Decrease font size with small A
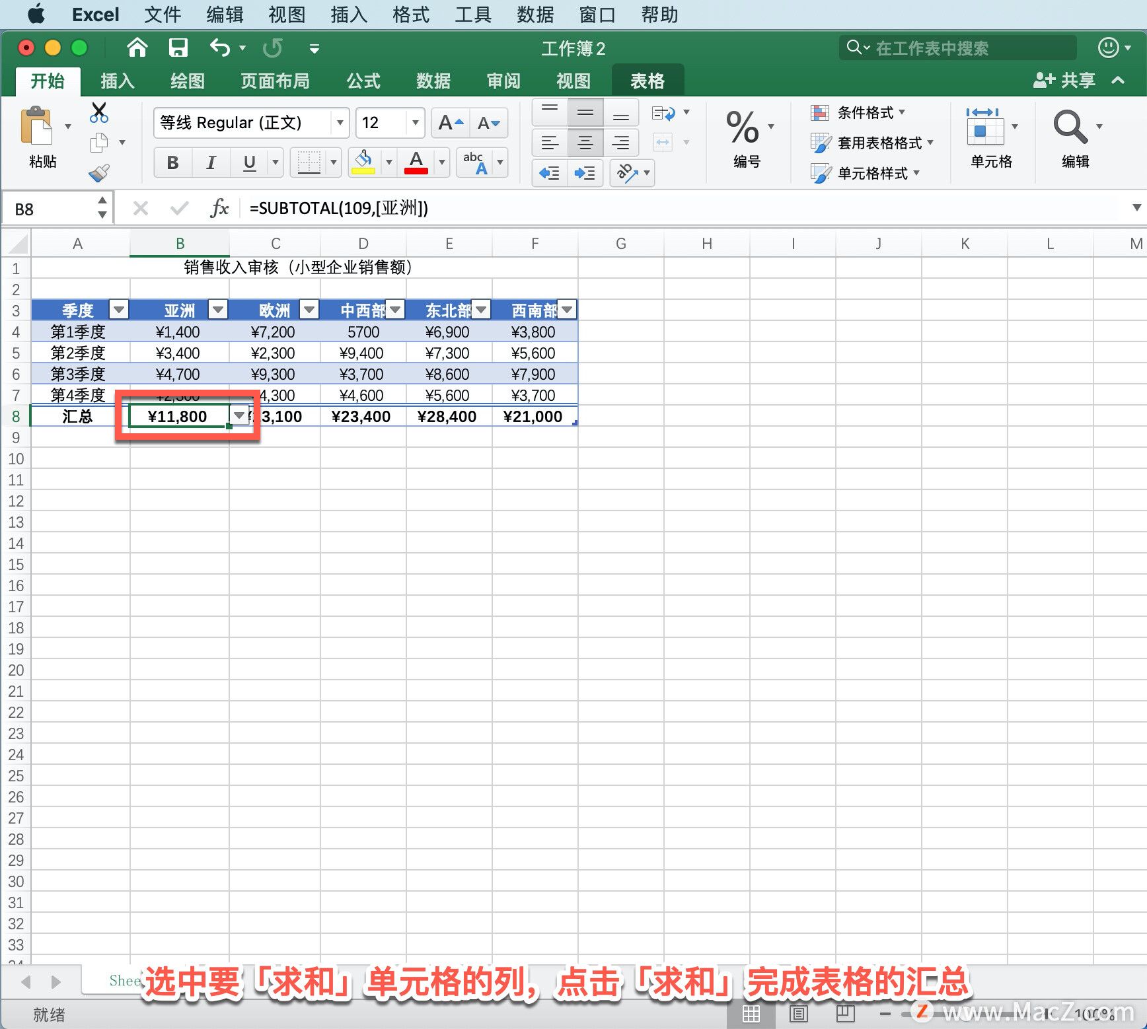The image size is (1147, 1029). 489,123
